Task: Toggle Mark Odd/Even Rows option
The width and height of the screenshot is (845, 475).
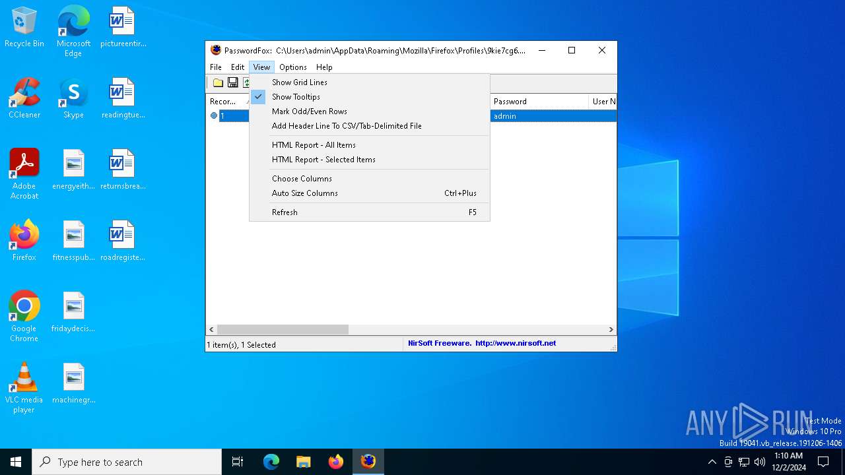Action: point(370,111)
